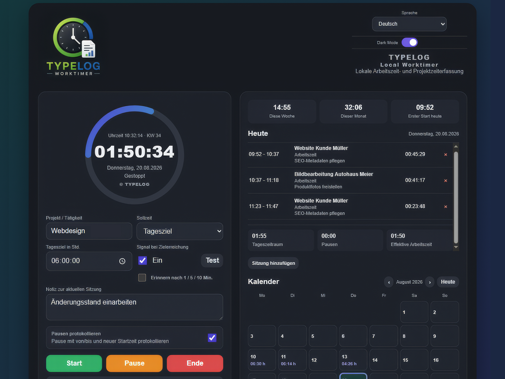Click the orange Pause button
The height and width of the screenshot is (379, 505).
tap(134, 363)
